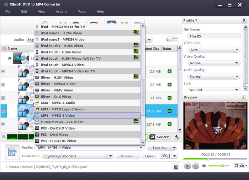
Task: Collapse the DVD disc entry with green minus icon
Action: (x=10, y=58)
